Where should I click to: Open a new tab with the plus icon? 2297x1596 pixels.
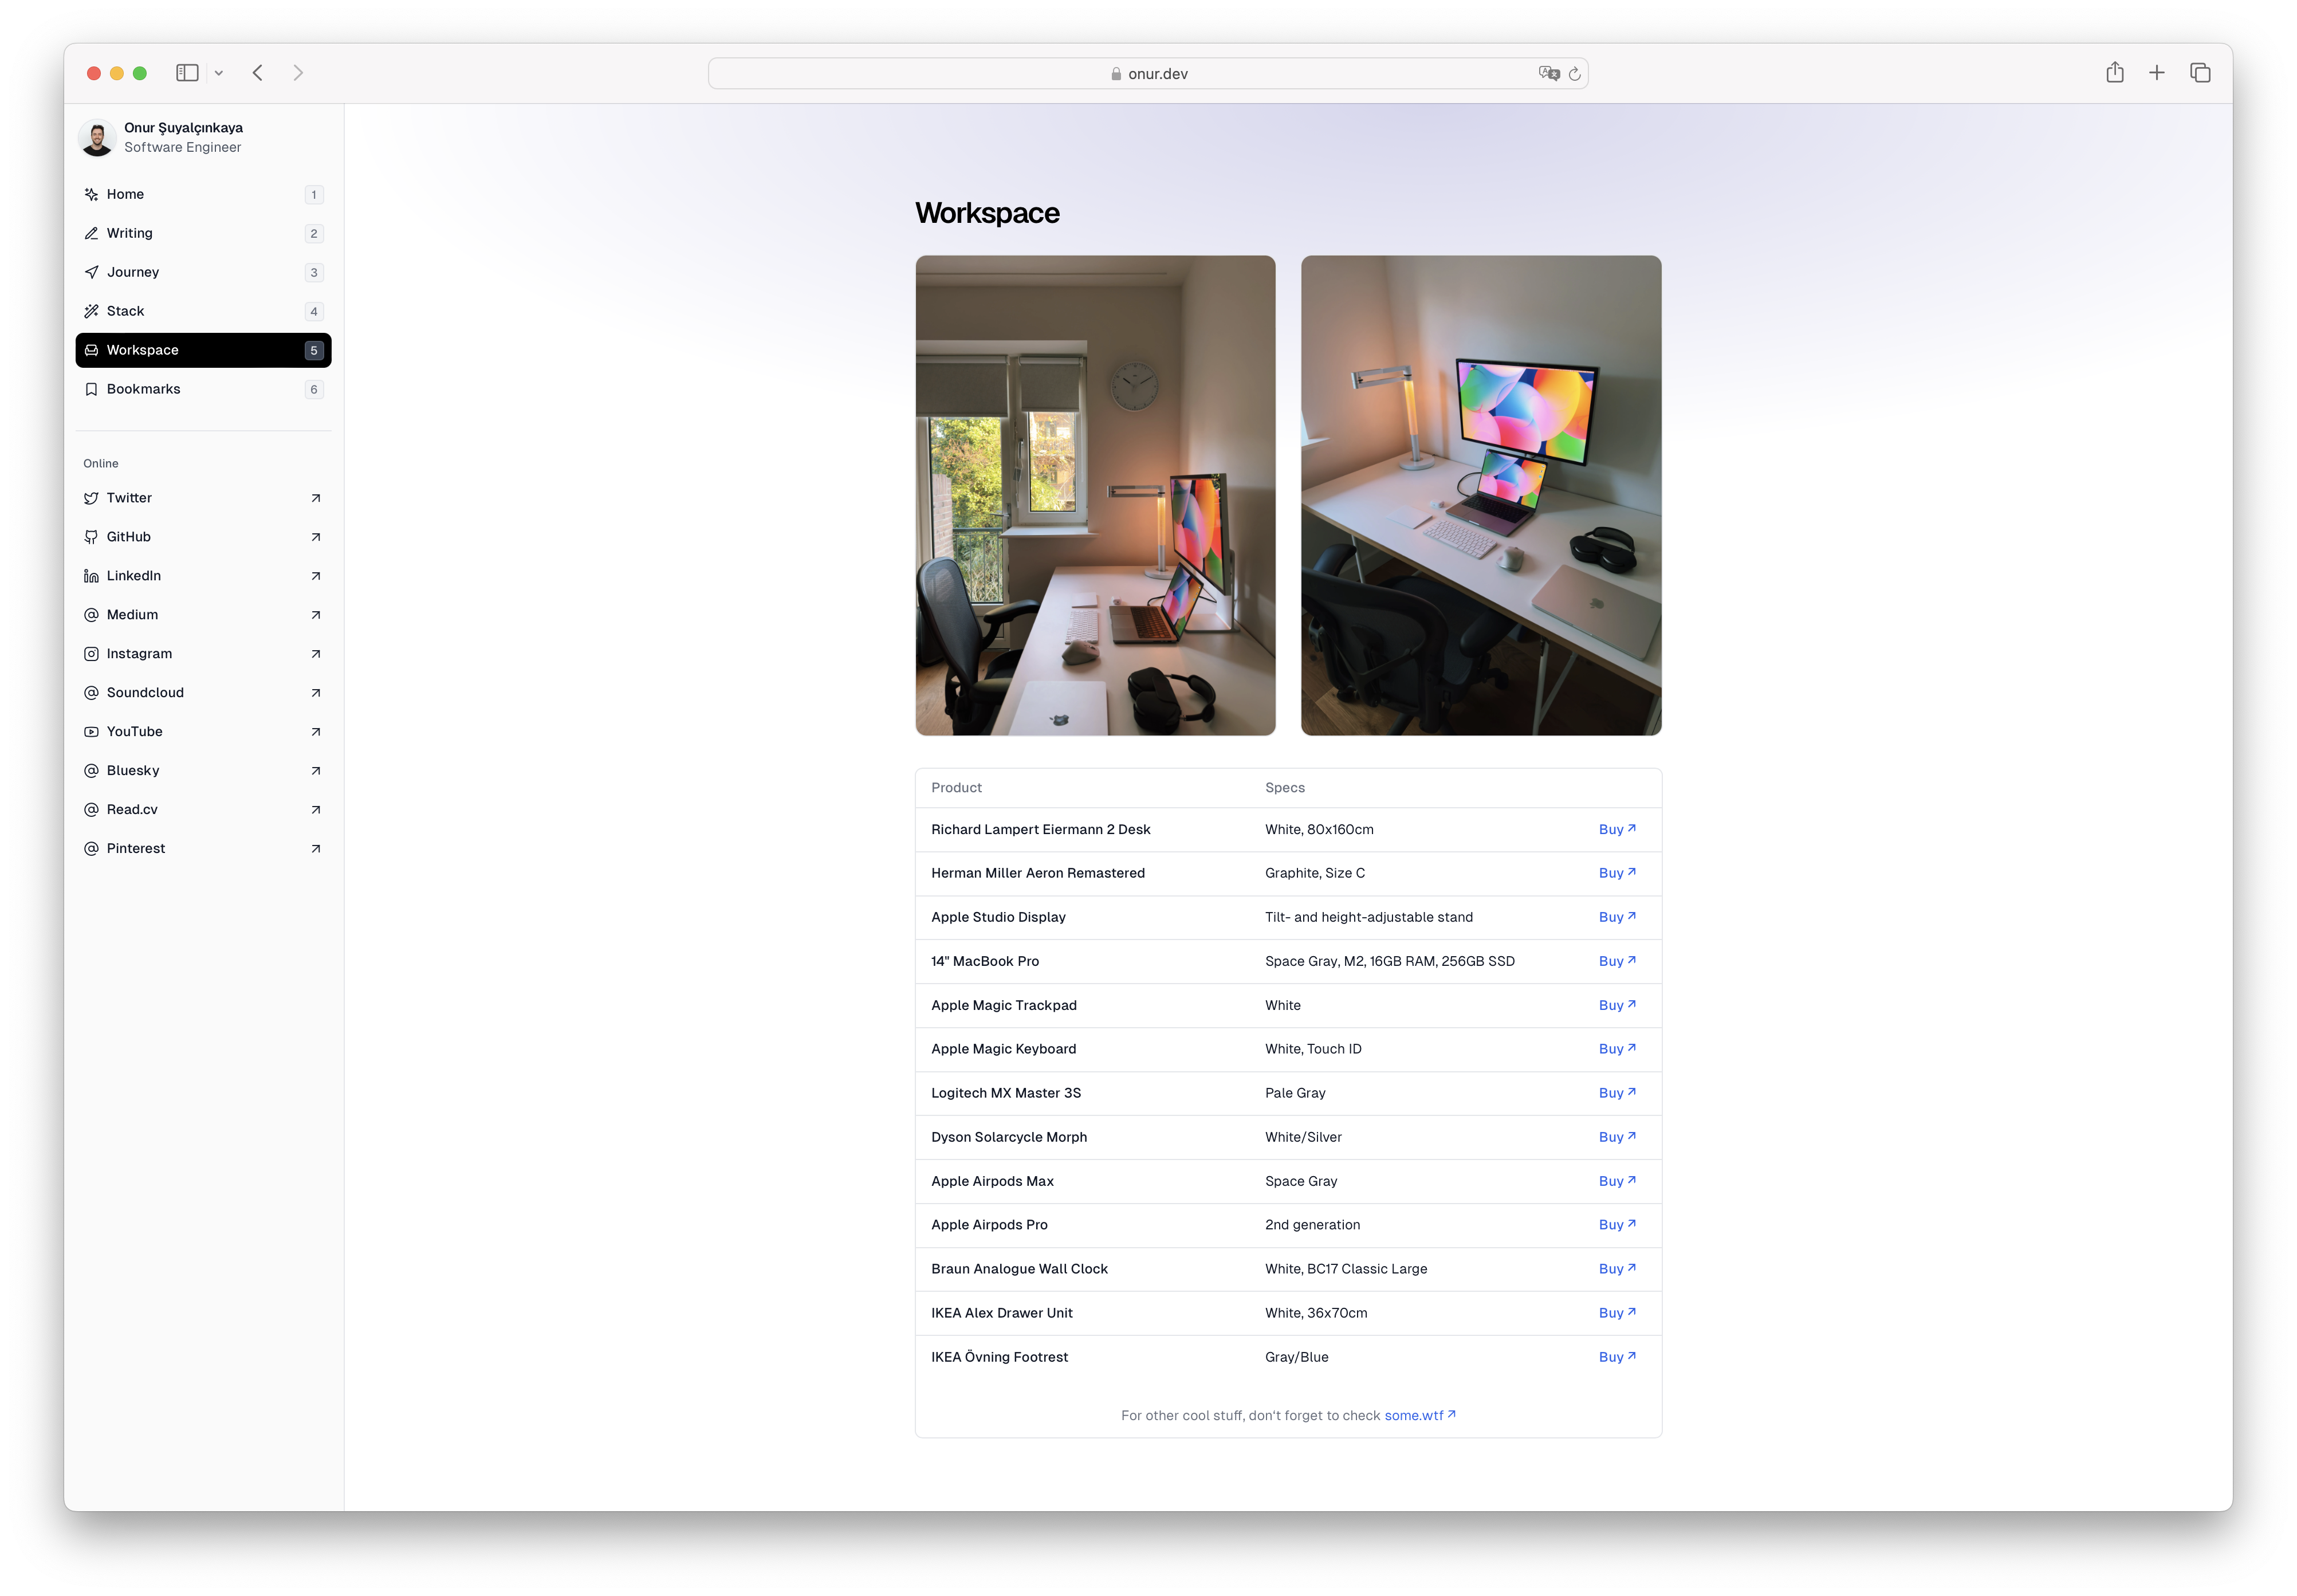pos(2157,73)
